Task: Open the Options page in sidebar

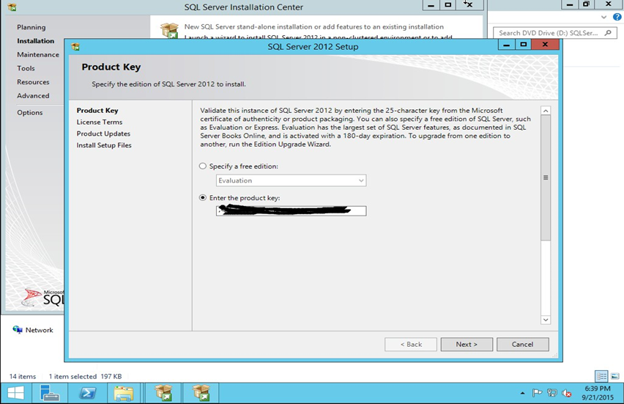Action: click(30, 112)
